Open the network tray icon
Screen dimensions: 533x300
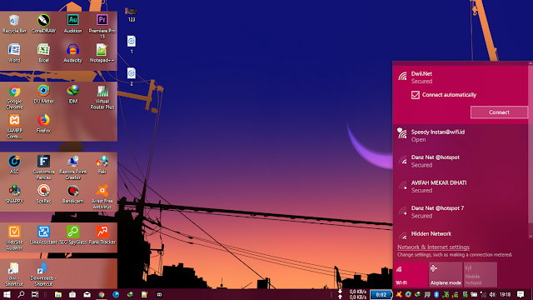(483, 294)
